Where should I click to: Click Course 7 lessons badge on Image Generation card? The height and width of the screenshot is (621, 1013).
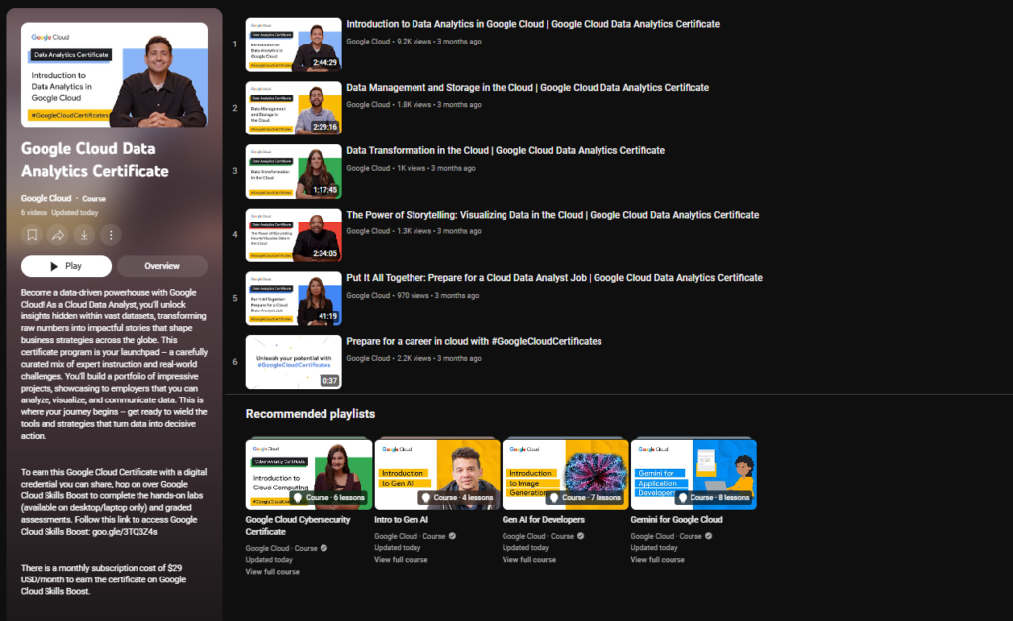[586, 498]
